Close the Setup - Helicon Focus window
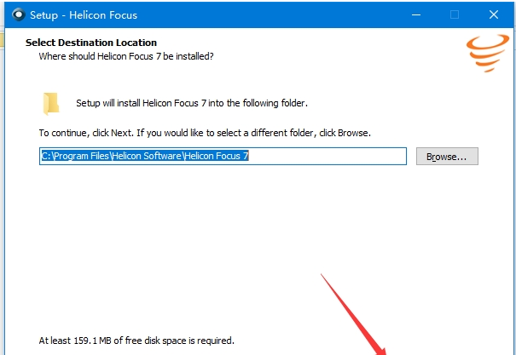The width and height of the screenshot is (516, 355). (493, 14)
